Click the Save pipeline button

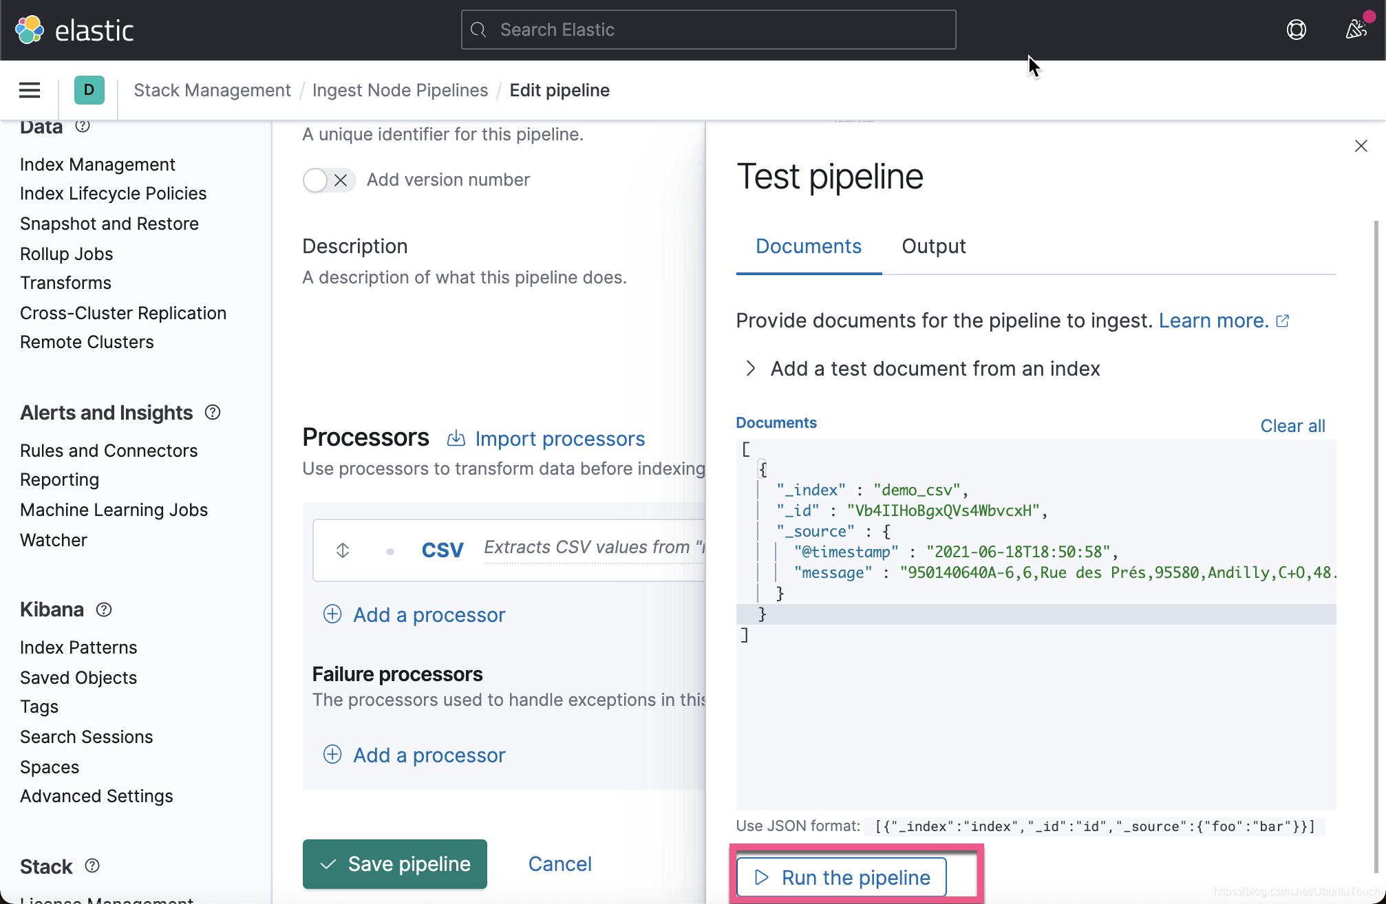click(394, 864)
